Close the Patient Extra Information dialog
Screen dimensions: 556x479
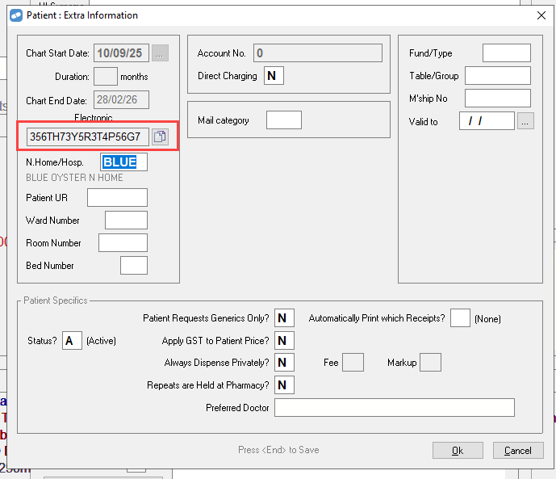point(541,15)
